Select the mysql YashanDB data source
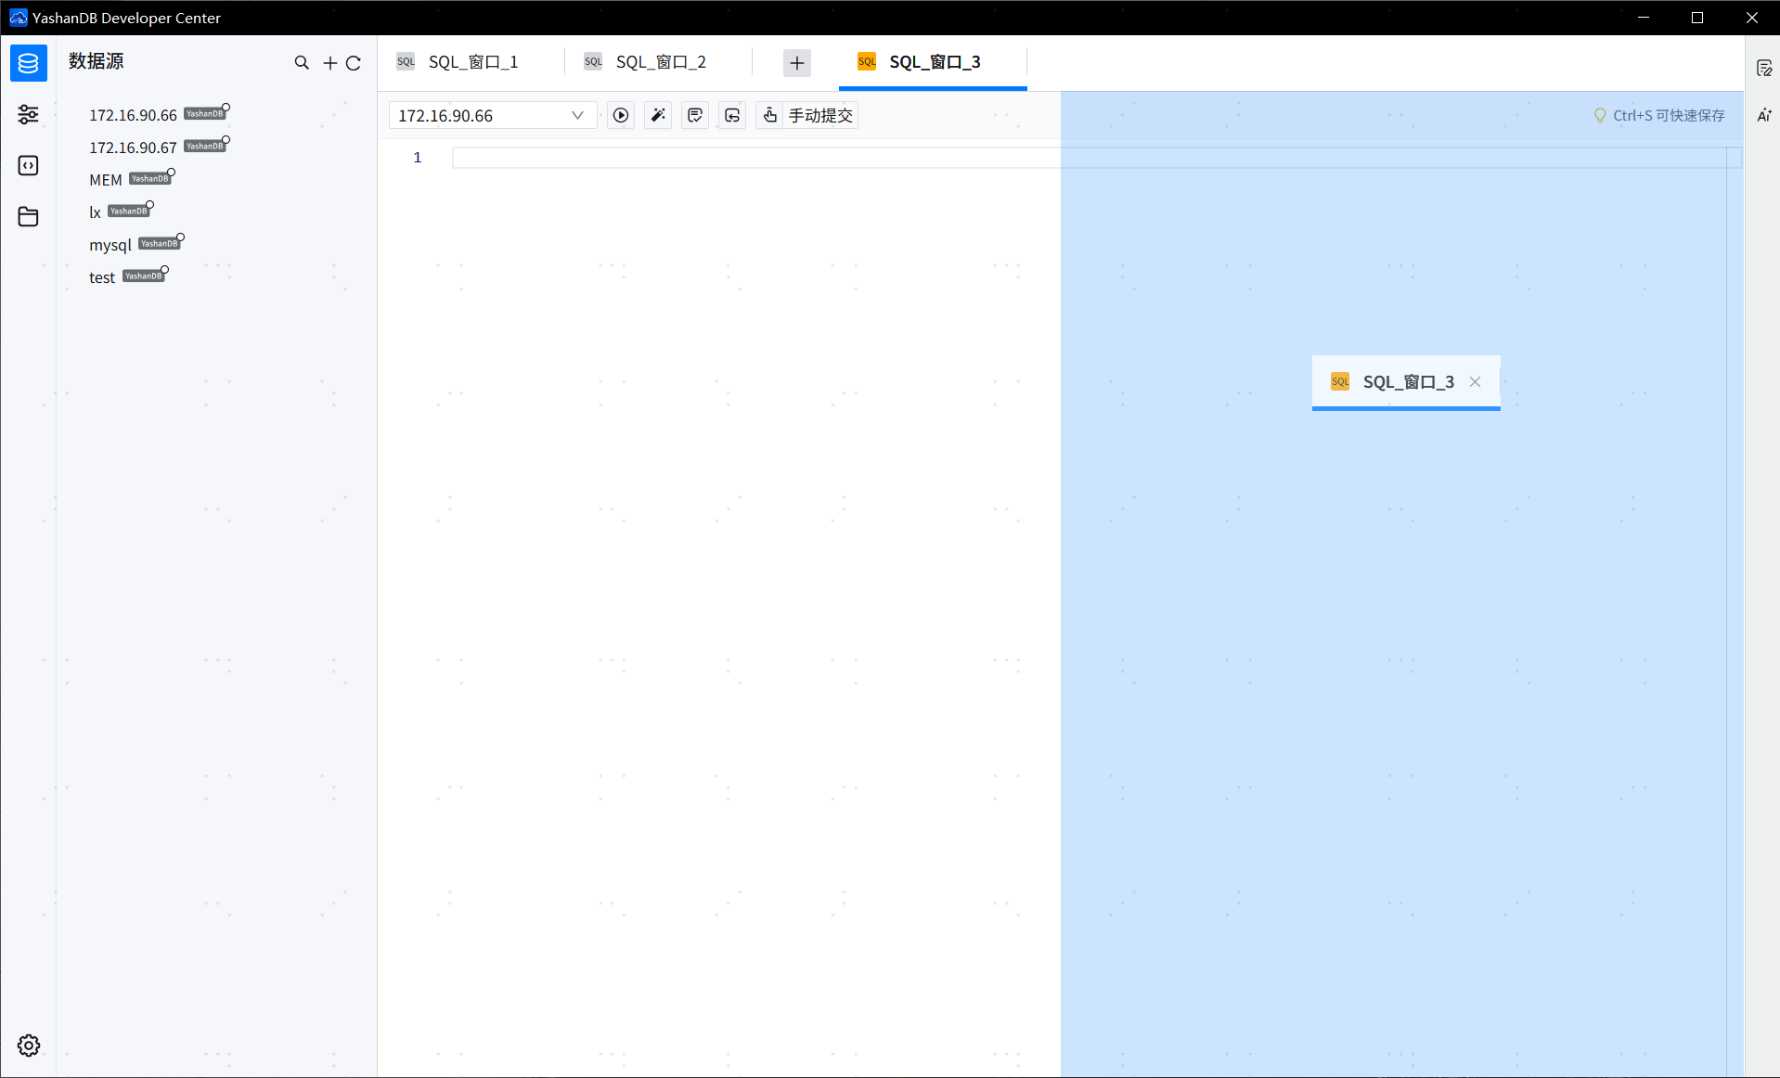This screenshot has width=1780, height=1078. 110,245
